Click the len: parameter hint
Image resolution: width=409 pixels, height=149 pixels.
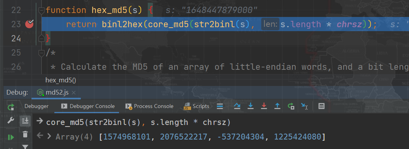pos(270,24)
